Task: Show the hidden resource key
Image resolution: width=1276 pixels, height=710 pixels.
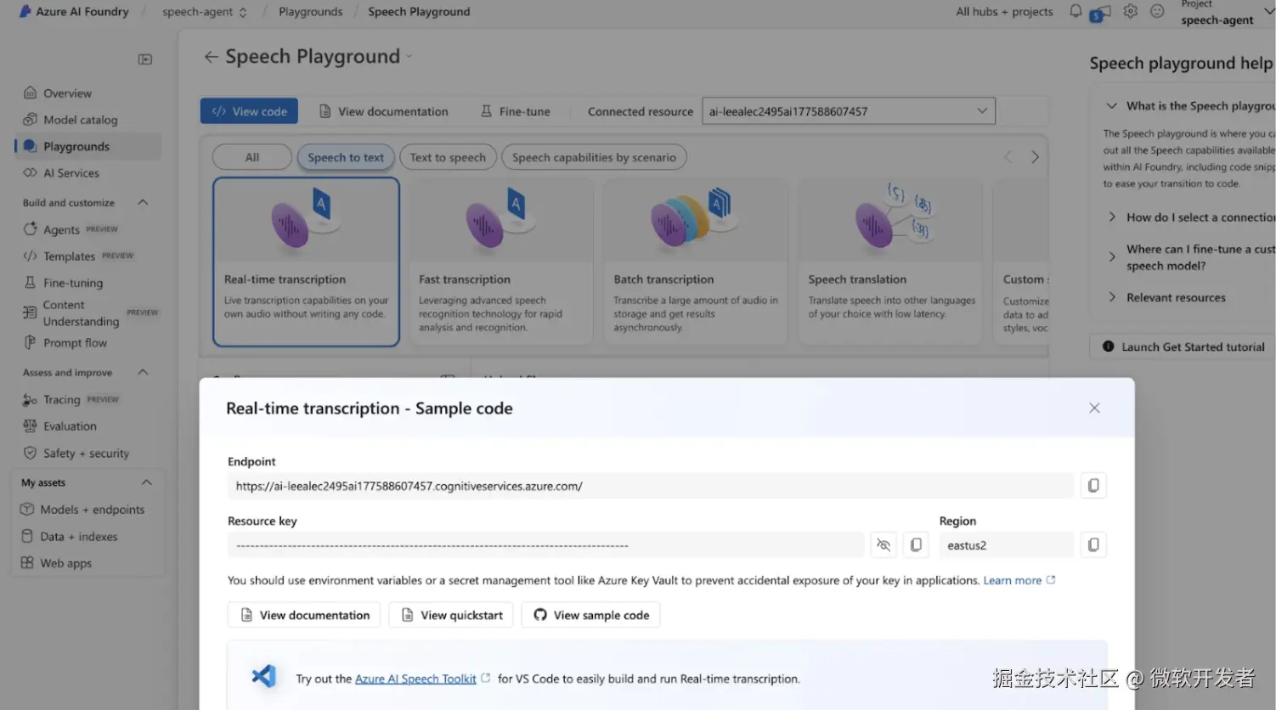Action: coord(884,545)
